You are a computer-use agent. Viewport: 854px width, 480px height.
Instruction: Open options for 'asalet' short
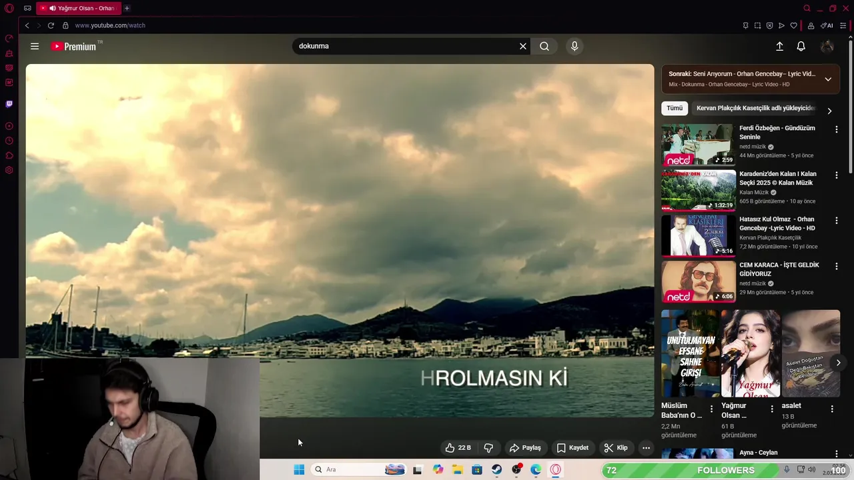click(x=832, y=409)
